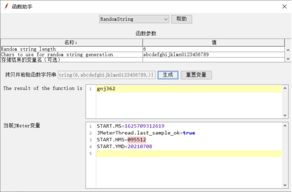Viewport: 292px width, 192px height.
Task: Click down arrow of result area scrollbar
Action: coord(285,115)
